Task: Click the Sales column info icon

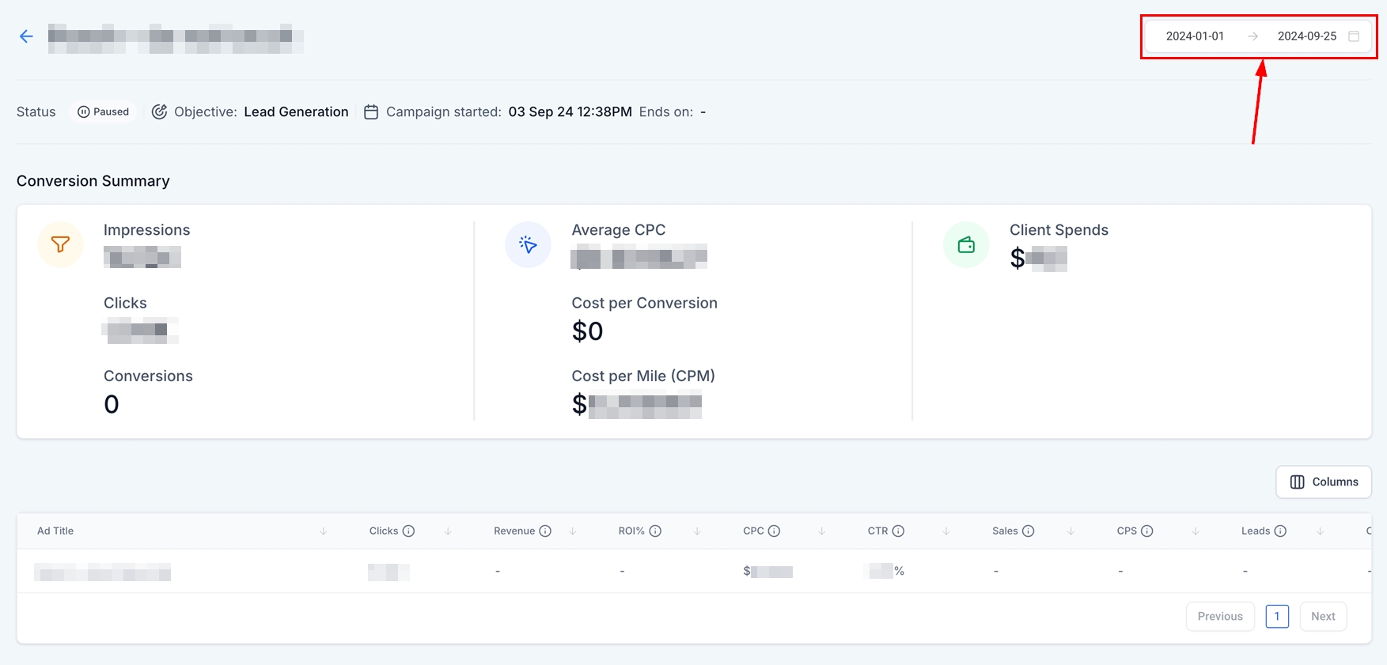Action: (x=1028, y=531)
